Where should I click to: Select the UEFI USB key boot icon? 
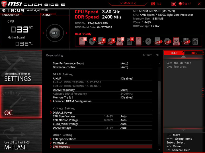click(120, 41)
